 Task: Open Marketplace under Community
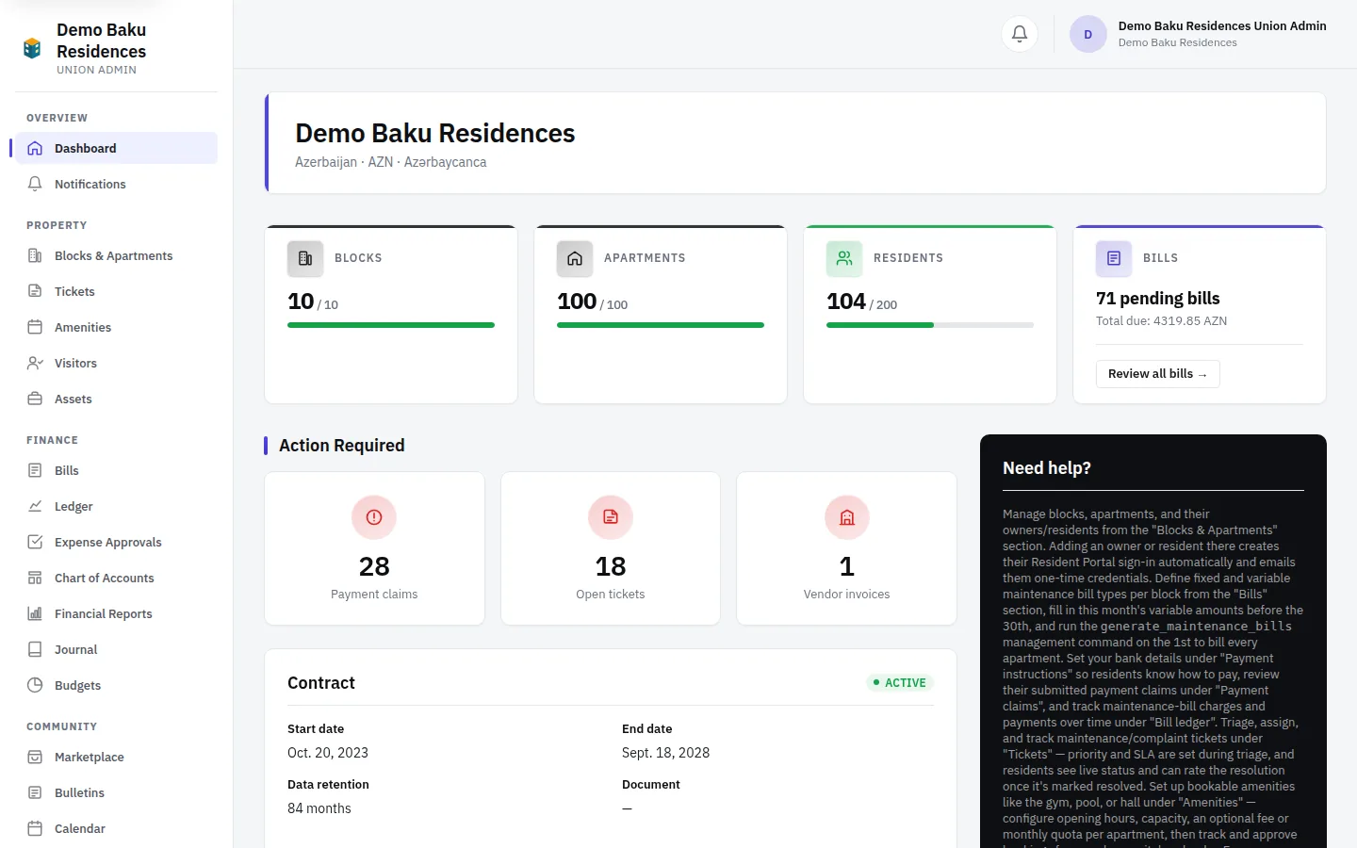[x=116, y=757]
